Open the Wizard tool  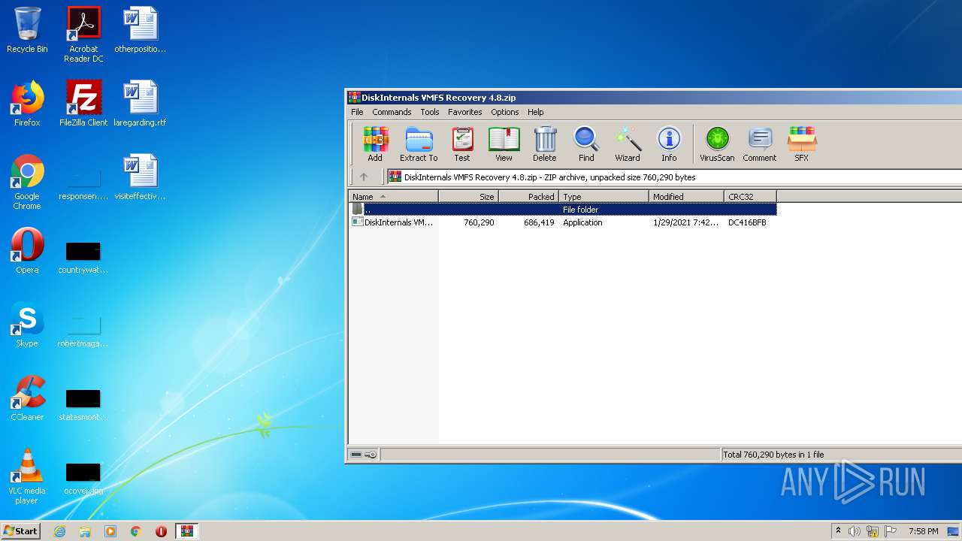[x=628, y=144]
